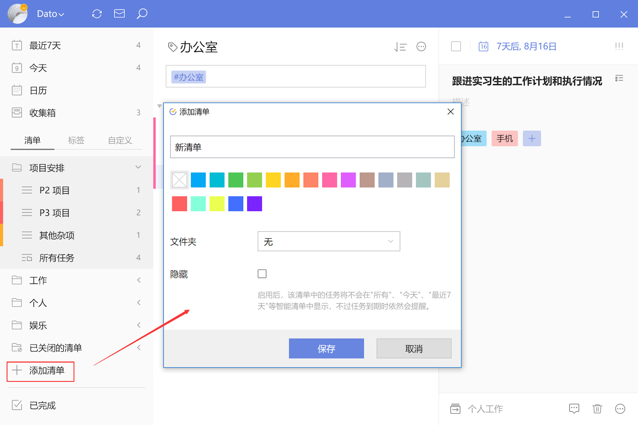
Task: Click the task title 跟进实习生的工作计划和执行情况
Action: pos(527,81)
